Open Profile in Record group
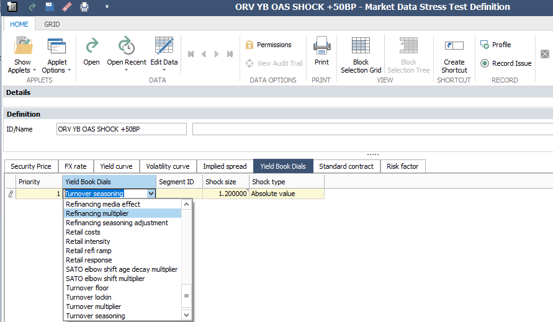Image resolution: width=553 pixels, height=322 pixels. pyautogui.click(x=495, y=45)
